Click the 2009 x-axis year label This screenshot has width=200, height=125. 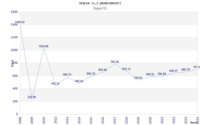tap(32, 120)
